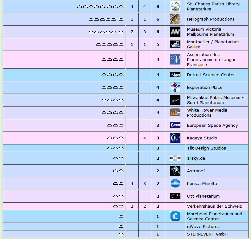
Task: Open the European Space Agency esa logo
Action: pyautogui.click(x=175, y=125)
